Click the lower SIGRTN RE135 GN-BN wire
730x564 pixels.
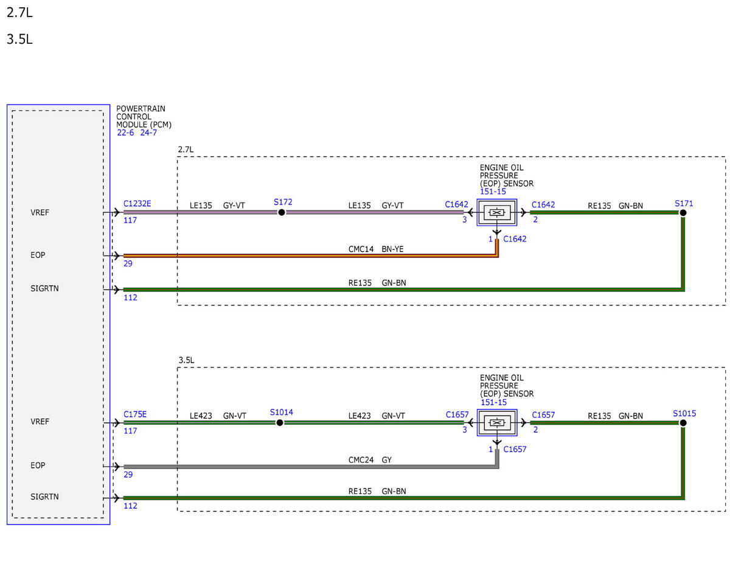(x=401, y=498)
